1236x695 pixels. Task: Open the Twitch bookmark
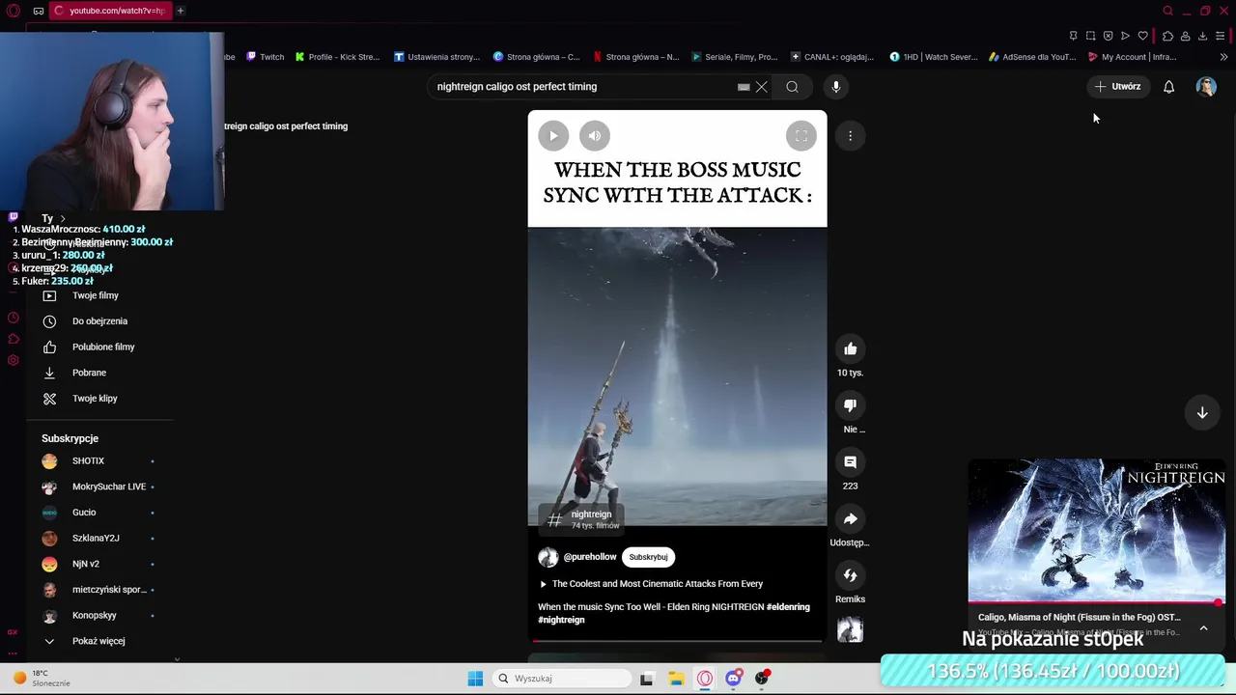pos(266,57)
